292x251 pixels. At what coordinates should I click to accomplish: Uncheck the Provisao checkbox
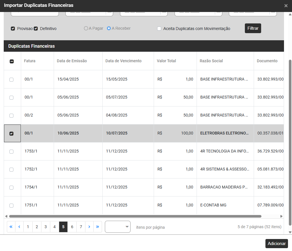pos(13,29)
